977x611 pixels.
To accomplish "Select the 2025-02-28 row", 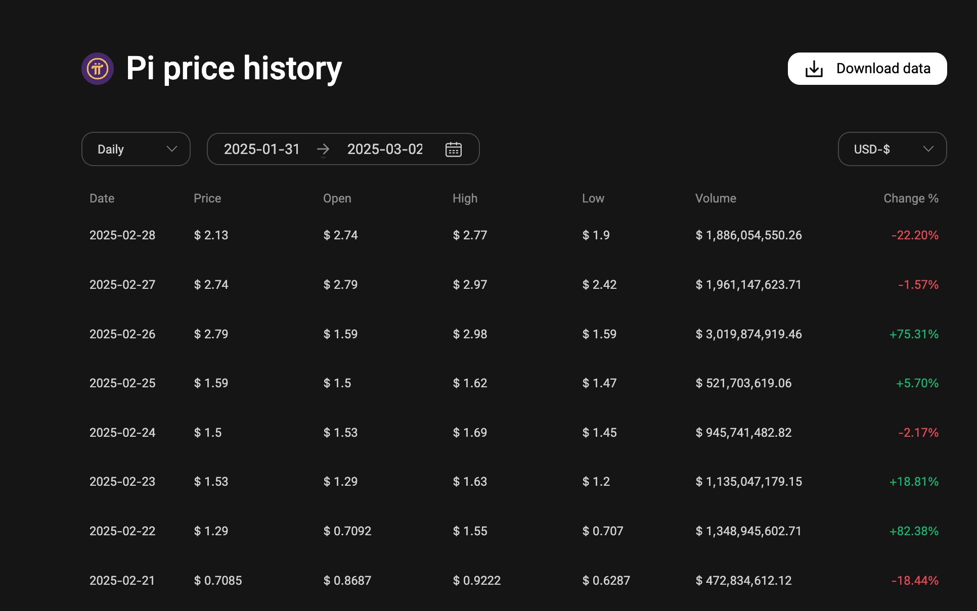I will coord(122,235).
